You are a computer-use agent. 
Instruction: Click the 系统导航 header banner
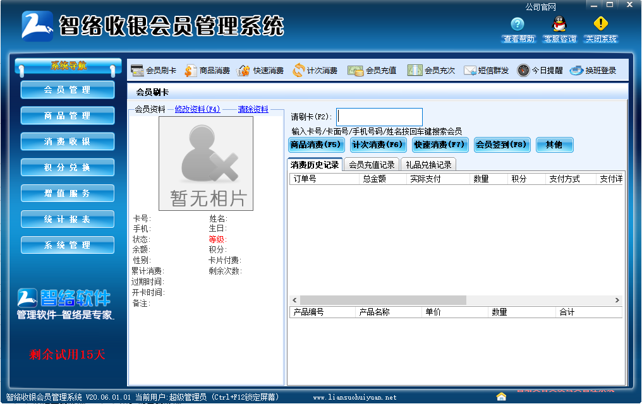tap(68, 66)
